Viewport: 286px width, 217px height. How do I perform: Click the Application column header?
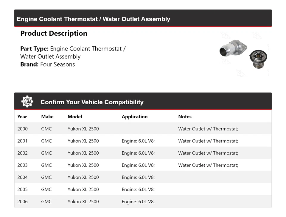click(x=134, y=117)
